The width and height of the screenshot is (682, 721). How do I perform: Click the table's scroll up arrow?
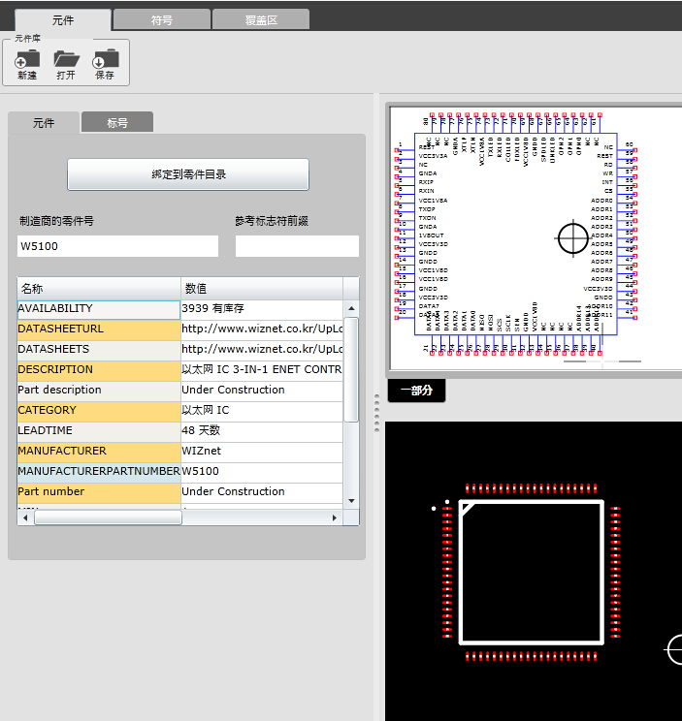click(351, 308)
